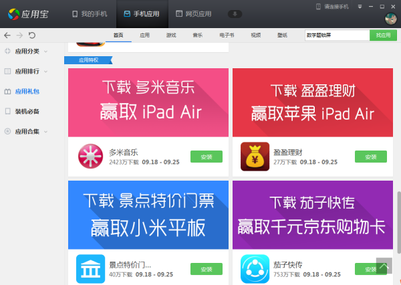Install 多米音乐 with the 安装 button
This screenshot has height=285, width=401.
point(207,157)
